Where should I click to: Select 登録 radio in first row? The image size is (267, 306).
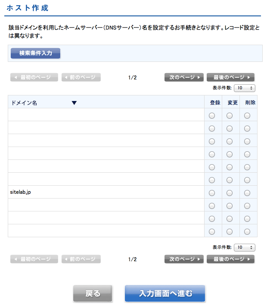(212, 115)
